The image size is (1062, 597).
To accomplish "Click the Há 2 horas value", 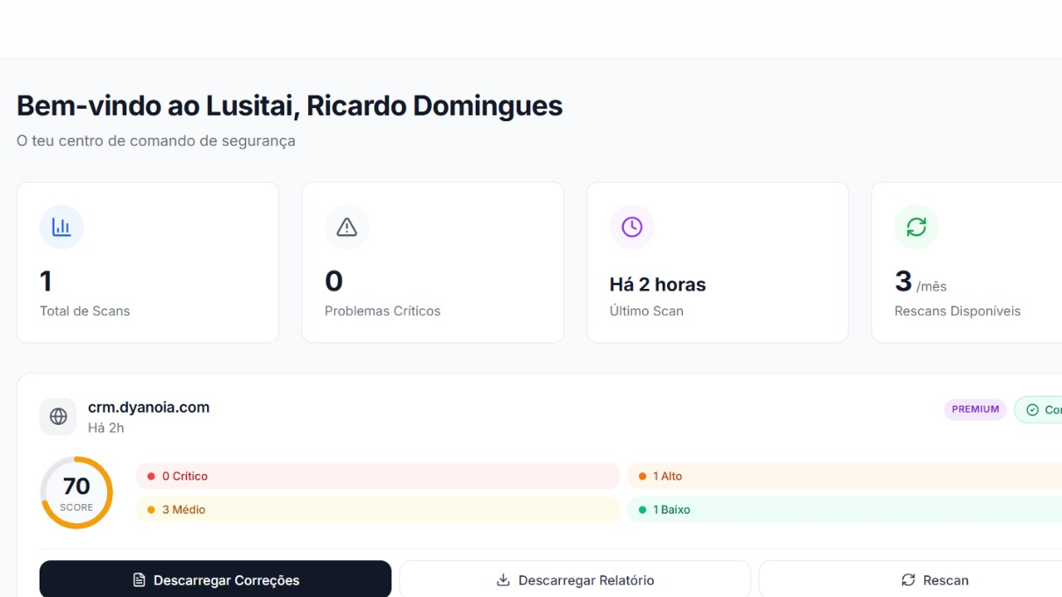I will coord(657,284).
